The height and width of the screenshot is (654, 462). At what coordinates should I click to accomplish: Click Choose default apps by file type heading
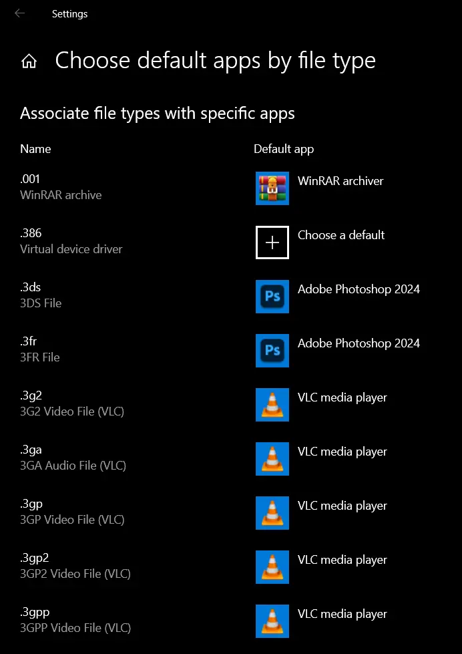pyautogui.click(x=215, y=61)
